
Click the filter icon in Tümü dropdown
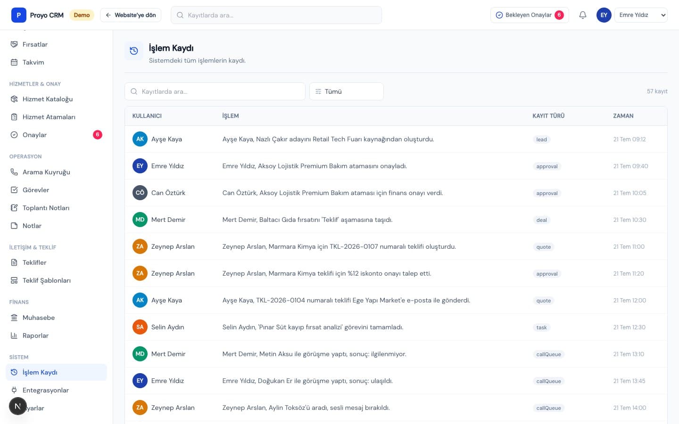318,91
